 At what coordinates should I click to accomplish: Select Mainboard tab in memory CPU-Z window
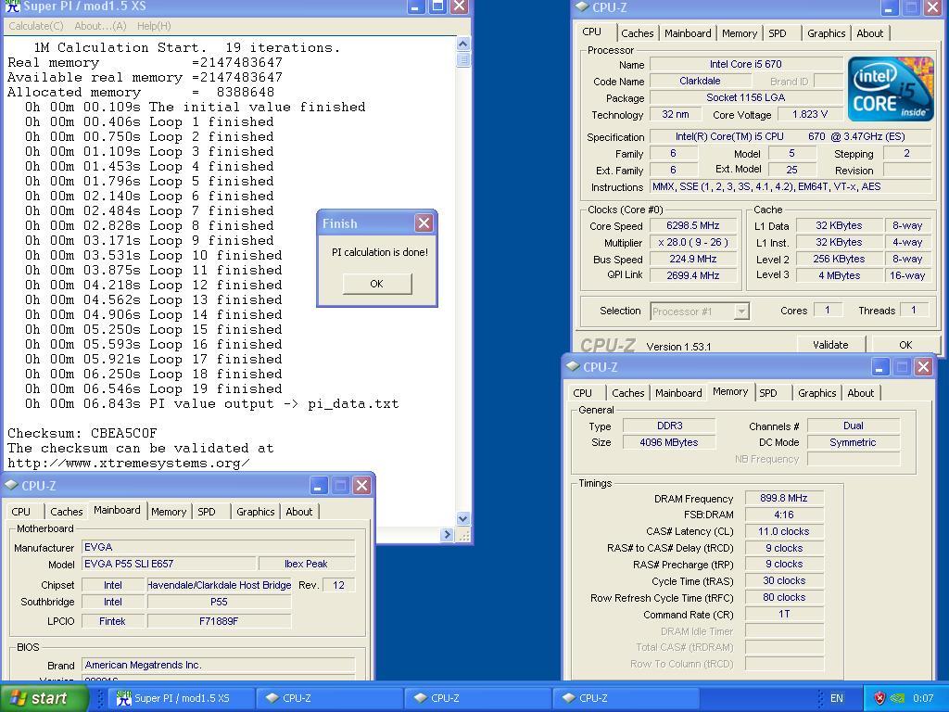click(x=678, y=393)
